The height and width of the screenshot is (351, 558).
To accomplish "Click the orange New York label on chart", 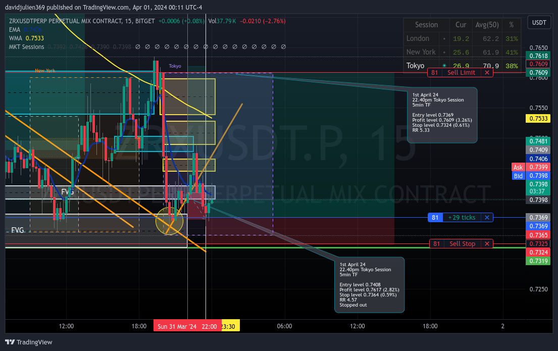I will pyautogui.click(x=45, y=71).
